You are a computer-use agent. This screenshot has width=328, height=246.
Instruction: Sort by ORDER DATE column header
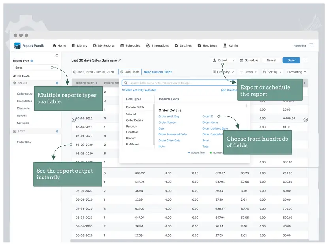87,83
